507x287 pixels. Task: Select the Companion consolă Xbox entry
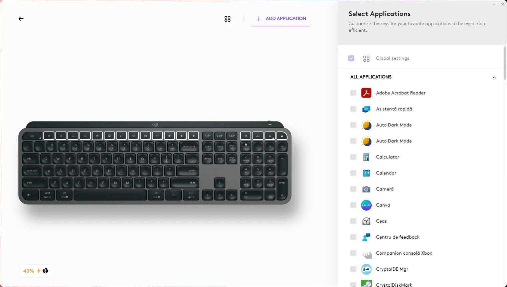404,253
